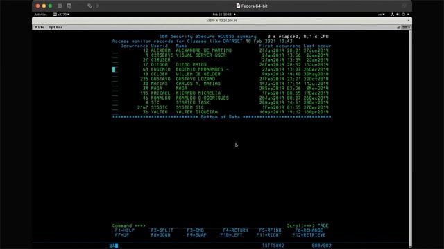Click the name VALTER SIQUEIRA

tap(196, 112)
